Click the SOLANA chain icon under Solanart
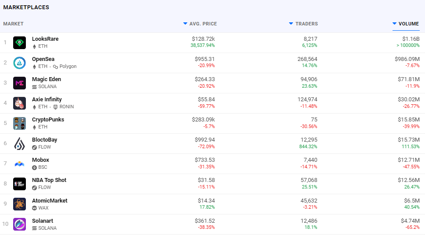425x235 pixels. tap(34, 228)
